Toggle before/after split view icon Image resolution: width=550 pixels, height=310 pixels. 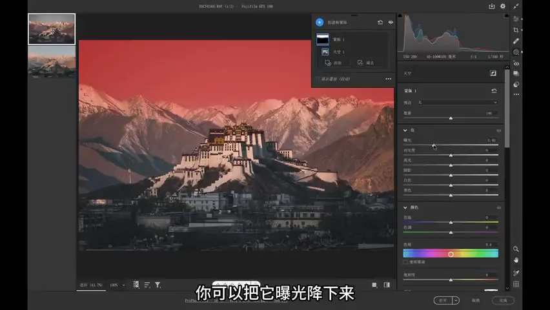(x=387, y=285)
